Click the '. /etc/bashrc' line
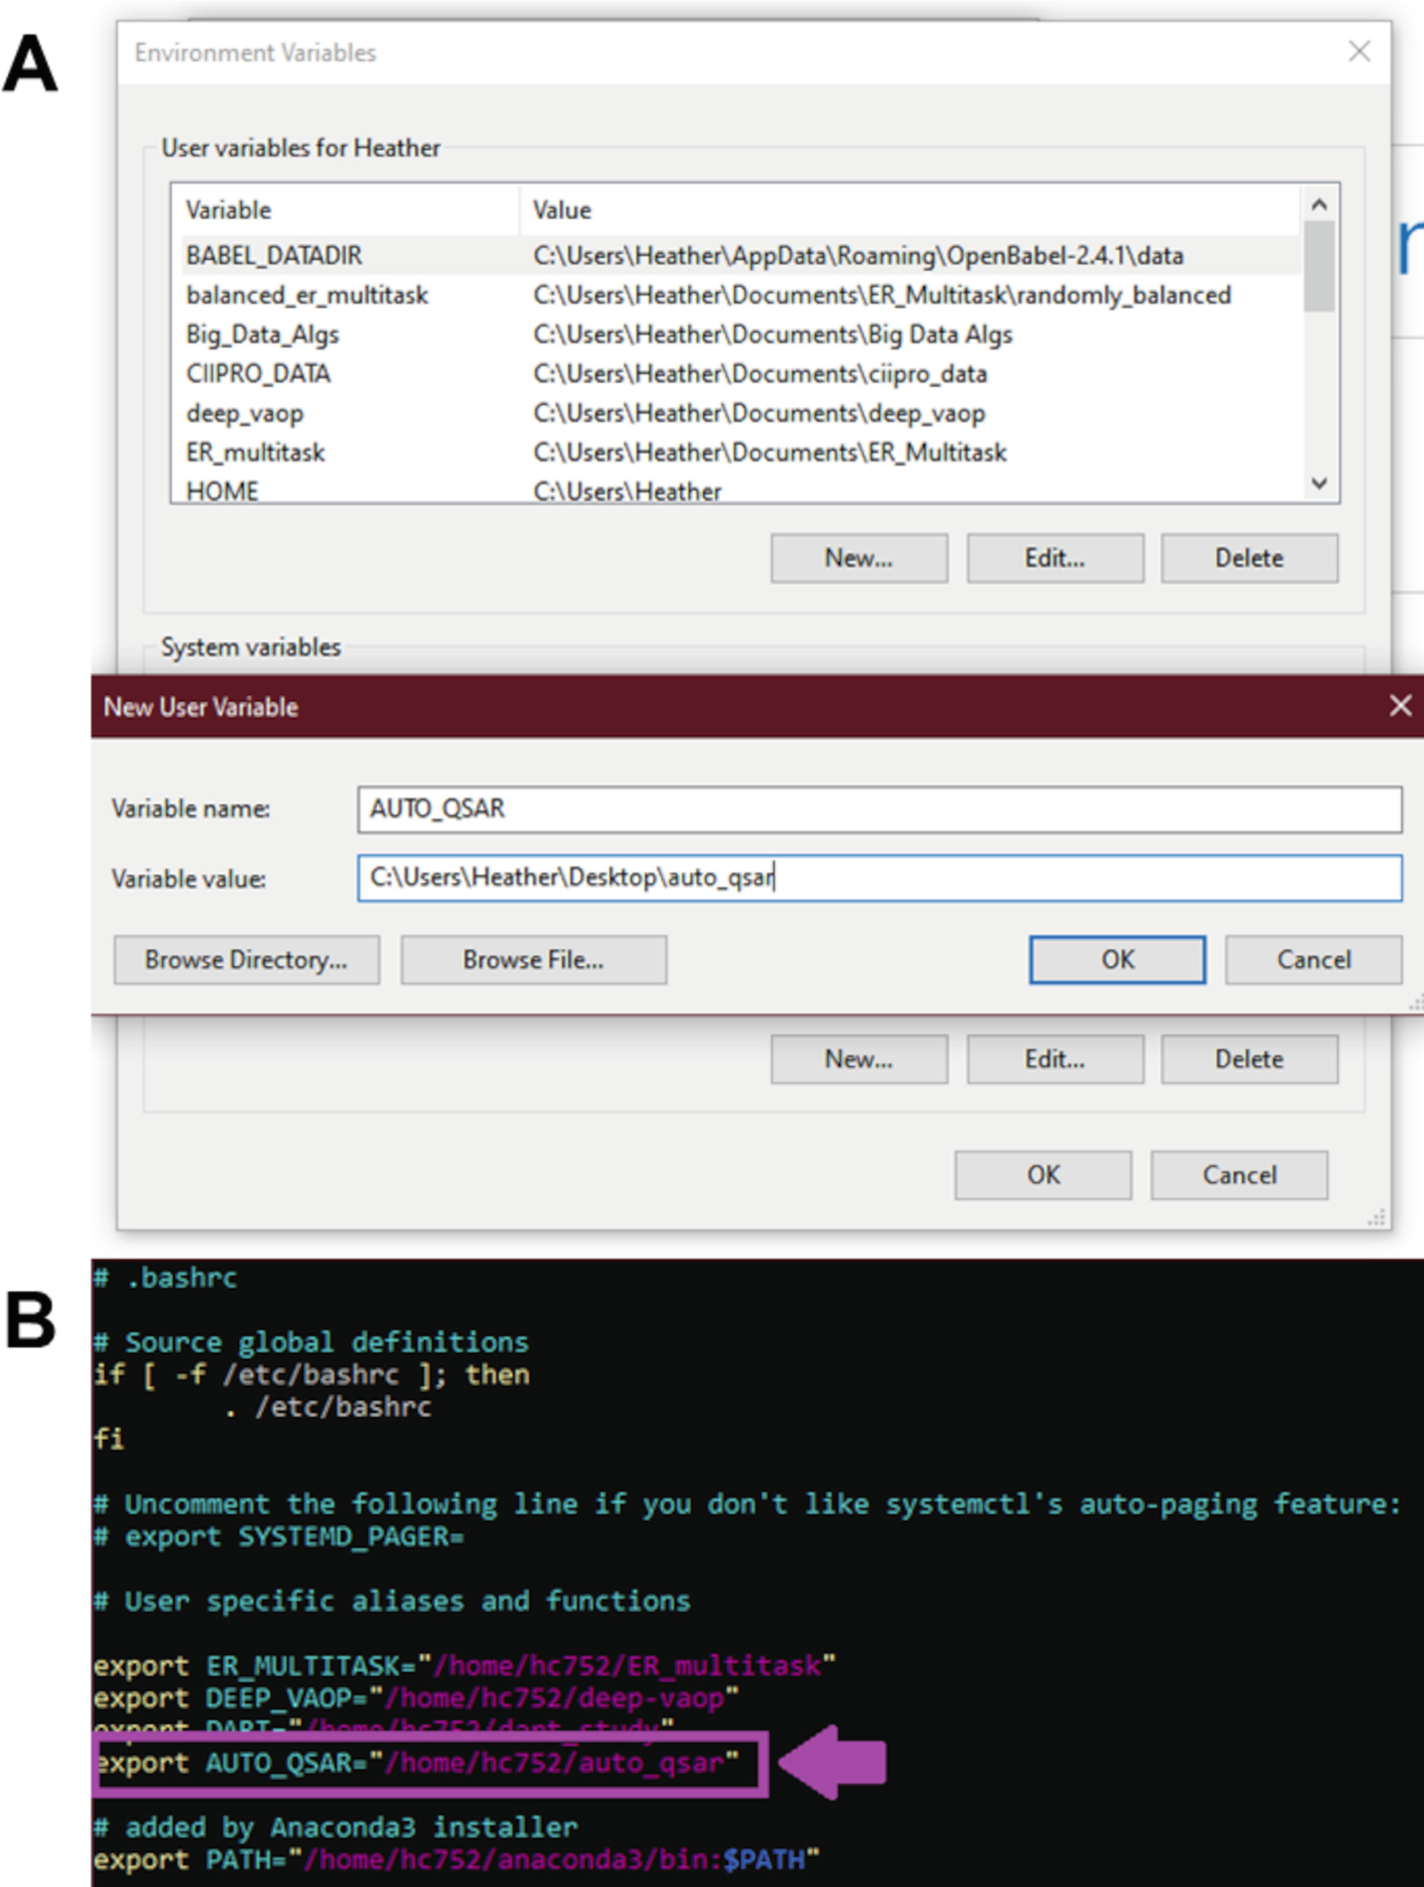1424x1887 pixels. pos(328,1407)
